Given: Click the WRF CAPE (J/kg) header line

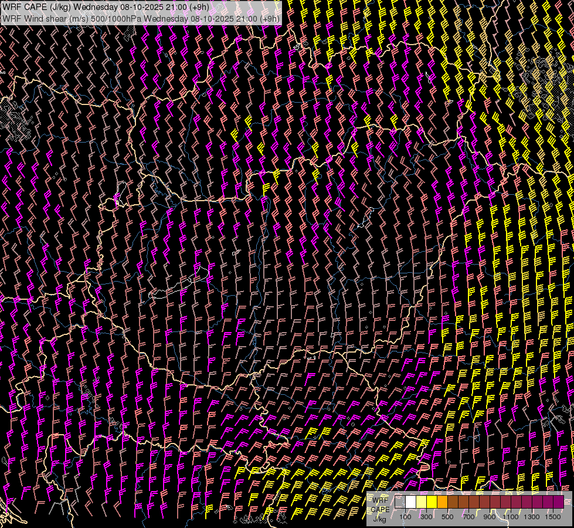Looking at the screenshot, I should (x=106, y=7).
